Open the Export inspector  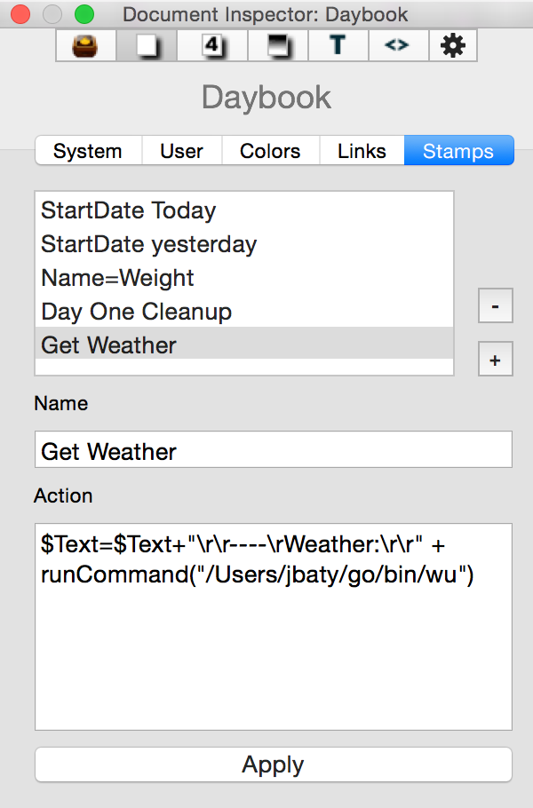398,45
